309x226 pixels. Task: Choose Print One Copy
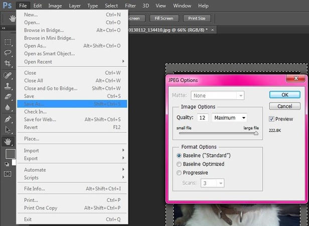[72, 208]
